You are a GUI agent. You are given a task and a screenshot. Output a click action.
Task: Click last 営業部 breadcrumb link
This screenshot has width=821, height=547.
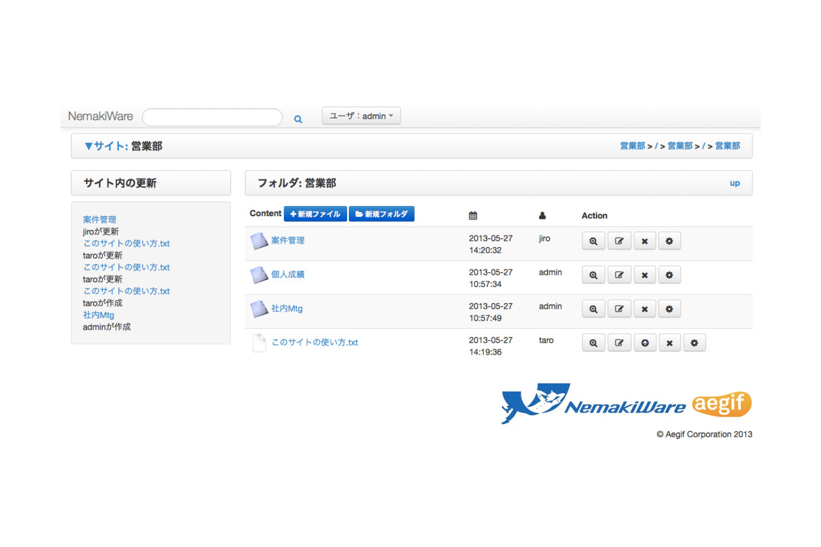[727, 146]
